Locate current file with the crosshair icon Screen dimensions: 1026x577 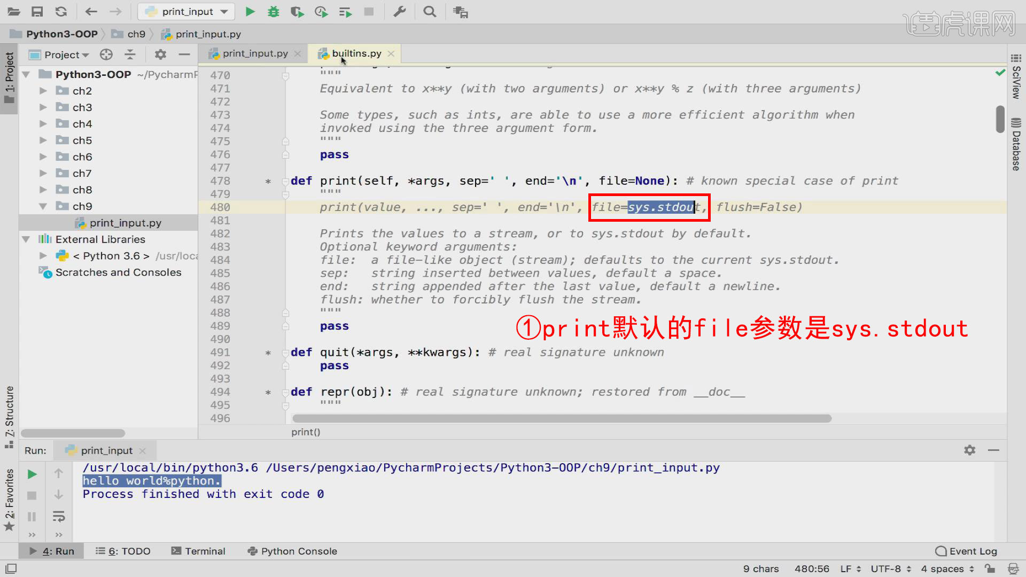click(x=106, y=54)
